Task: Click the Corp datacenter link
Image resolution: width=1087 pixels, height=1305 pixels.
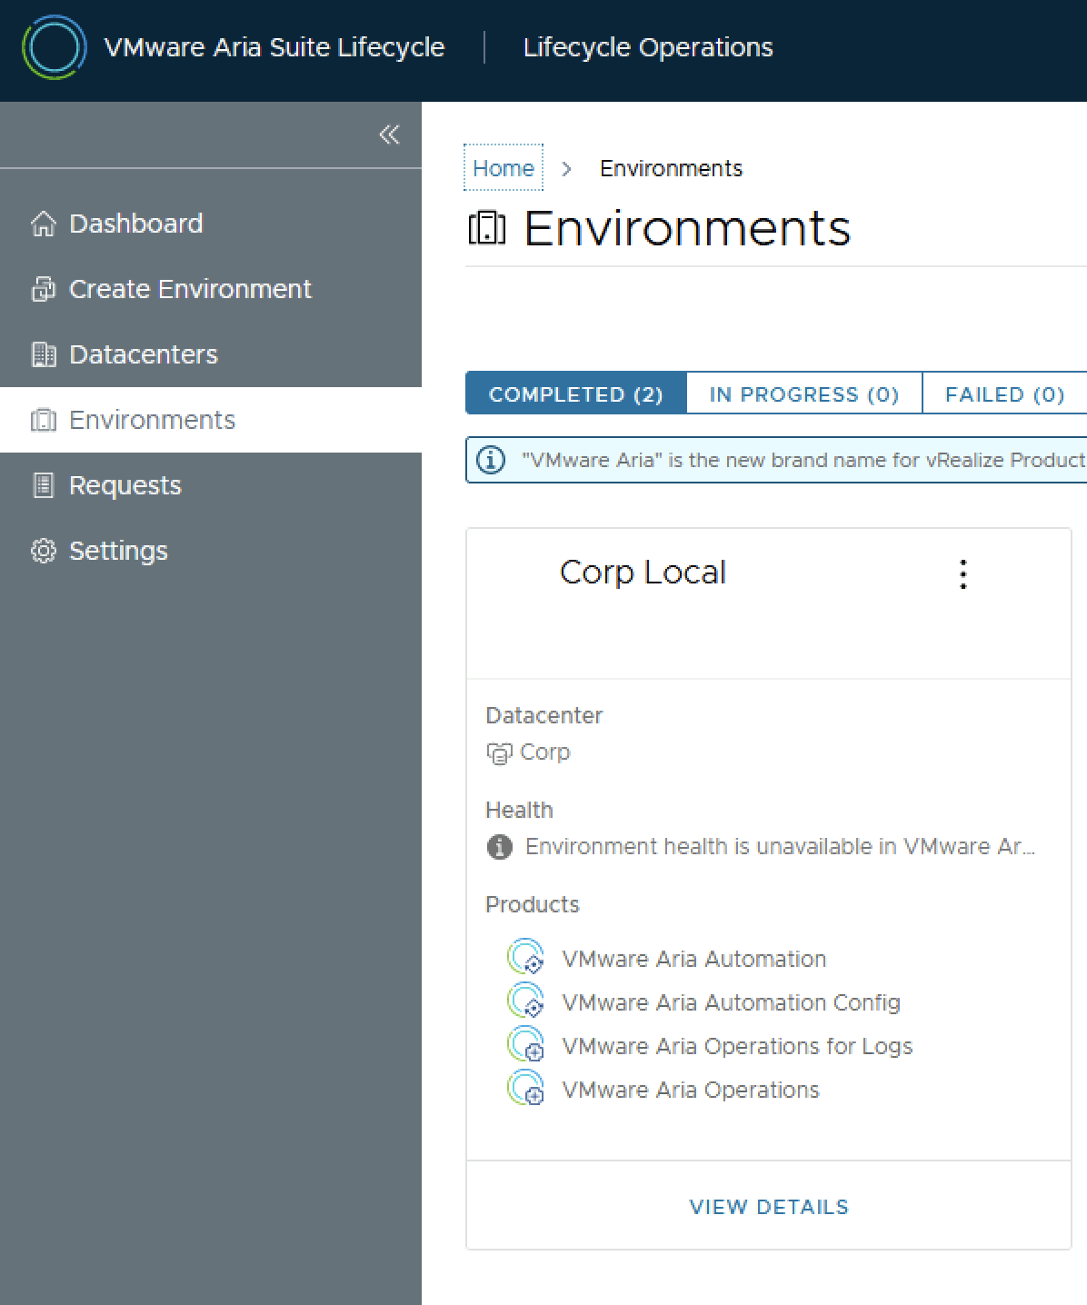Action: pyautogui.click(x=544, y=752)
